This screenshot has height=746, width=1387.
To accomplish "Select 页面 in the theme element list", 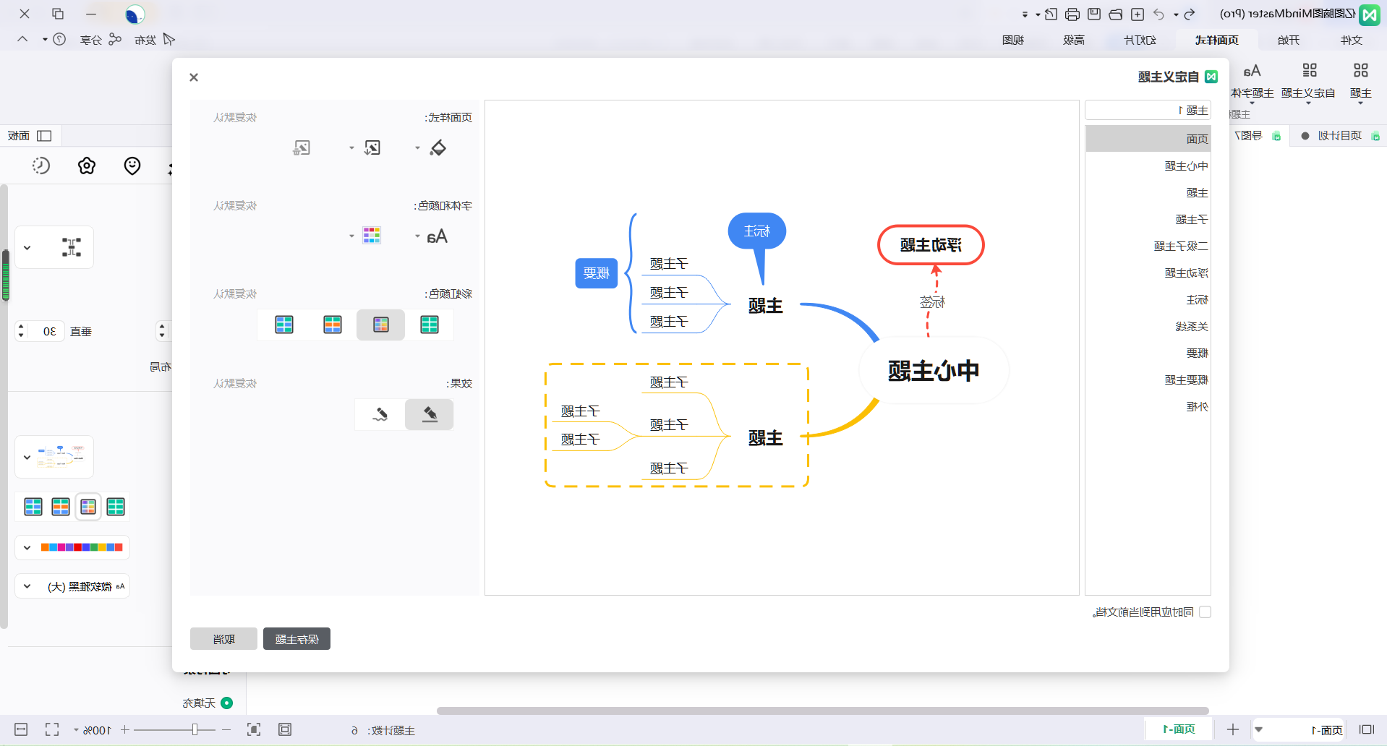I will (1148, 139).
